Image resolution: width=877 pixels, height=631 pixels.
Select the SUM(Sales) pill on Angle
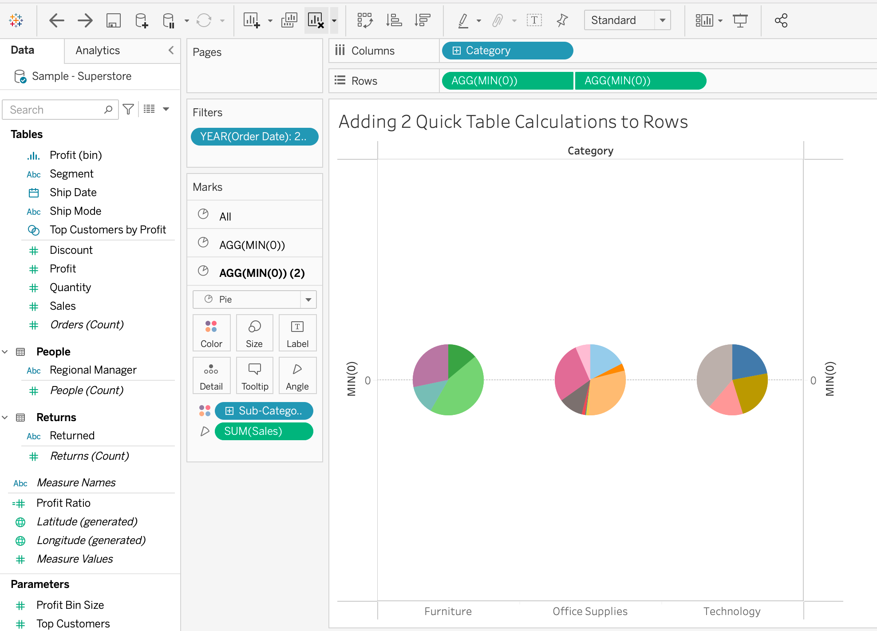click(x=264, y=431)
